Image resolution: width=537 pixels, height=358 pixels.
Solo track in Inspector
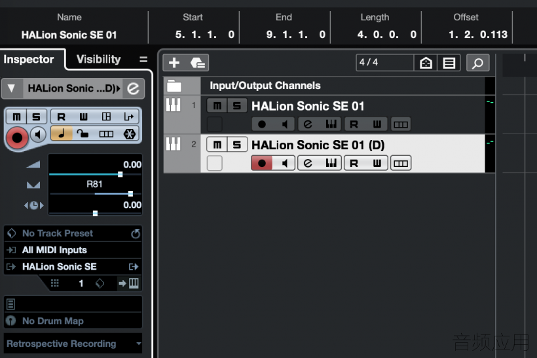click(36, 116)
